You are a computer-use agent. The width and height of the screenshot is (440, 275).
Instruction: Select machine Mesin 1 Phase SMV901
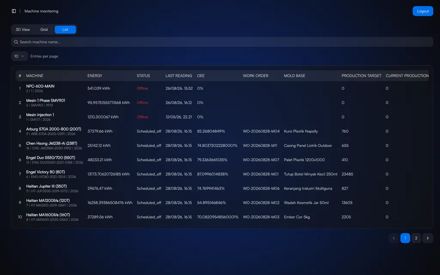pos(46,101)
